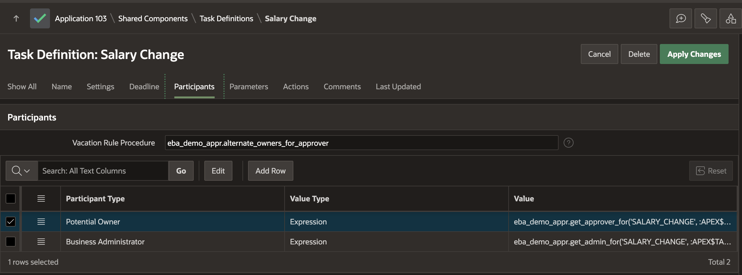The image size is (742, 275).
Task: Click the Value Type column header
Action: 396,199
